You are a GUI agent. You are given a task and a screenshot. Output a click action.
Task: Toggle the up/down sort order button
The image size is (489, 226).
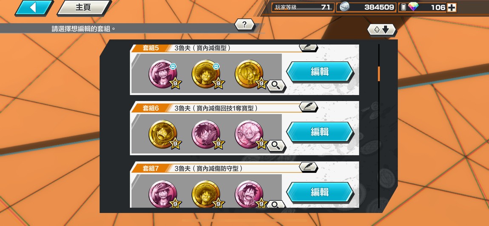coord(381,30)
